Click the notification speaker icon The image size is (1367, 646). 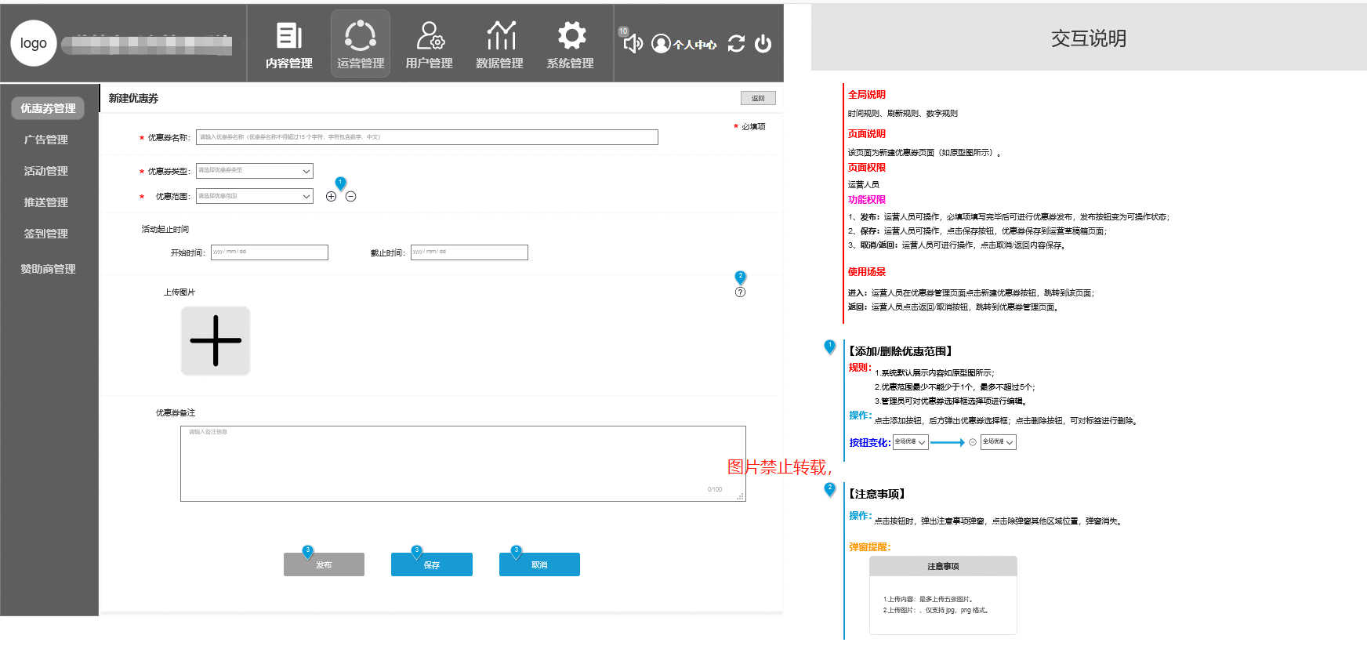(x=632, y=43)
